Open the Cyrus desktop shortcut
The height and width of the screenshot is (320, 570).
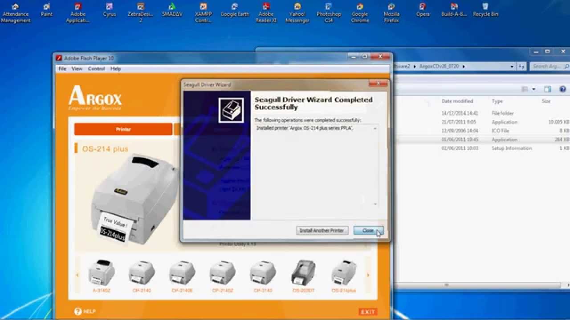pos(109,10)
